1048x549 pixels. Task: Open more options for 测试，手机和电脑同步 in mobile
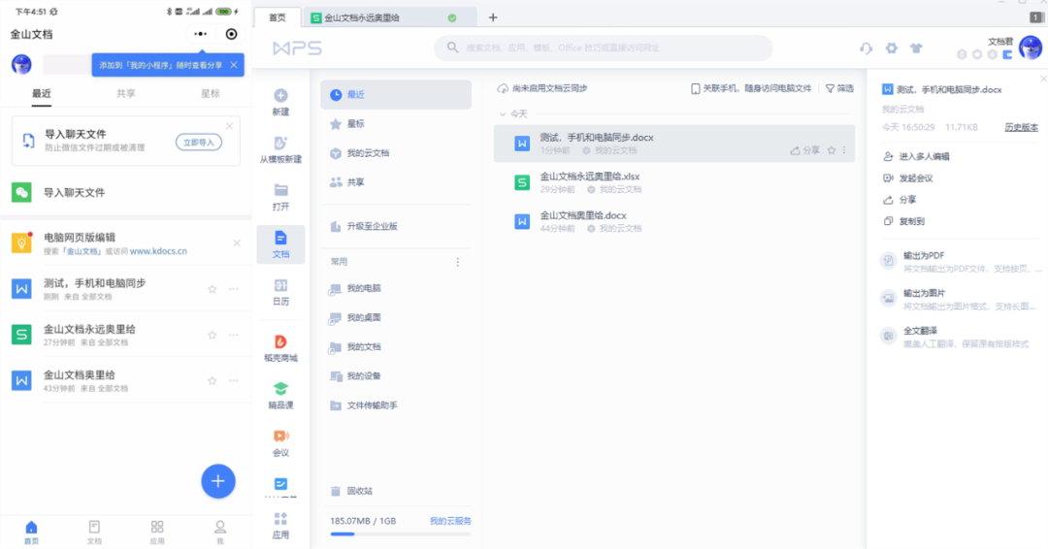click(x=233, y=289)
